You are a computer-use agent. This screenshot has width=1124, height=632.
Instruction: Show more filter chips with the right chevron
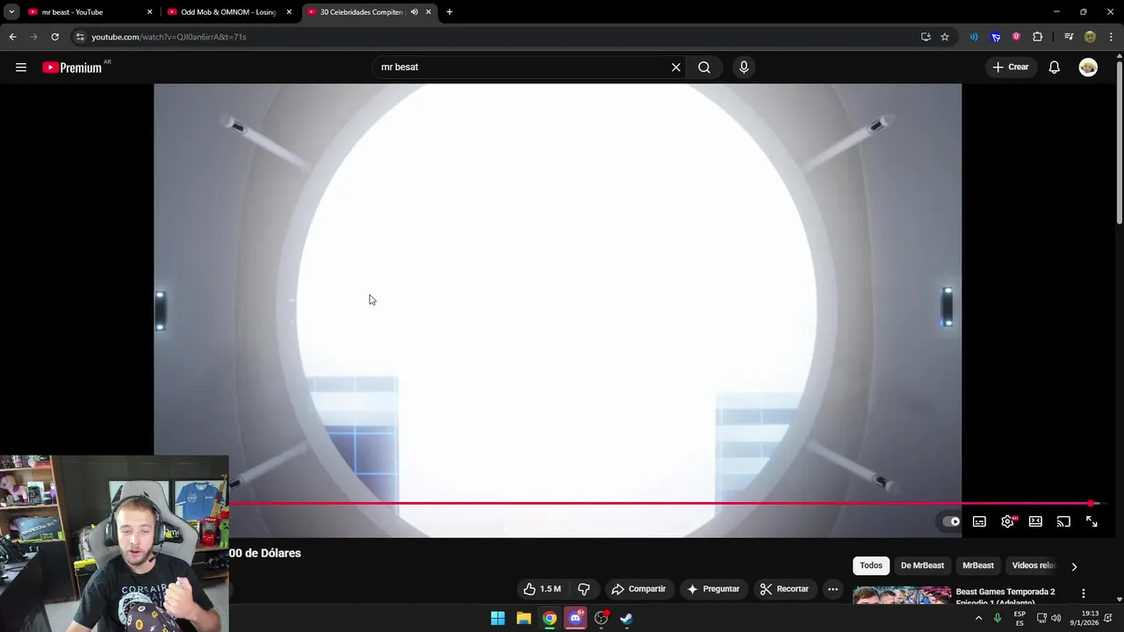[x=1074, y=566]
